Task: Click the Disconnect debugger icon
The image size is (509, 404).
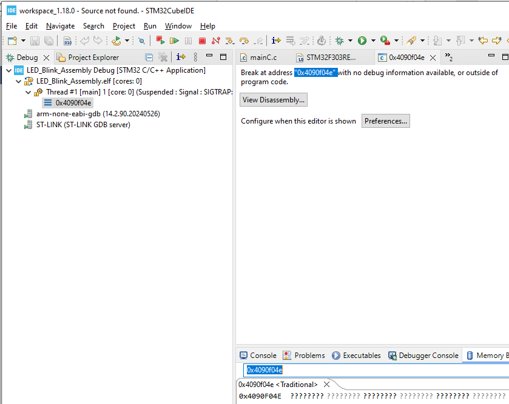Action: click(x=216, y=41)
